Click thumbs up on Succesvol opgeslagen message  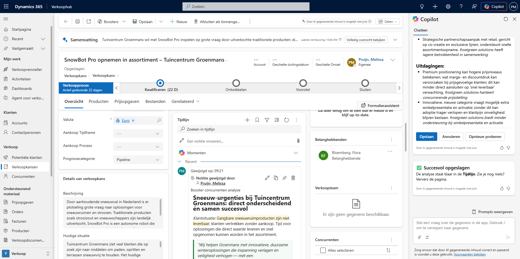501,188
